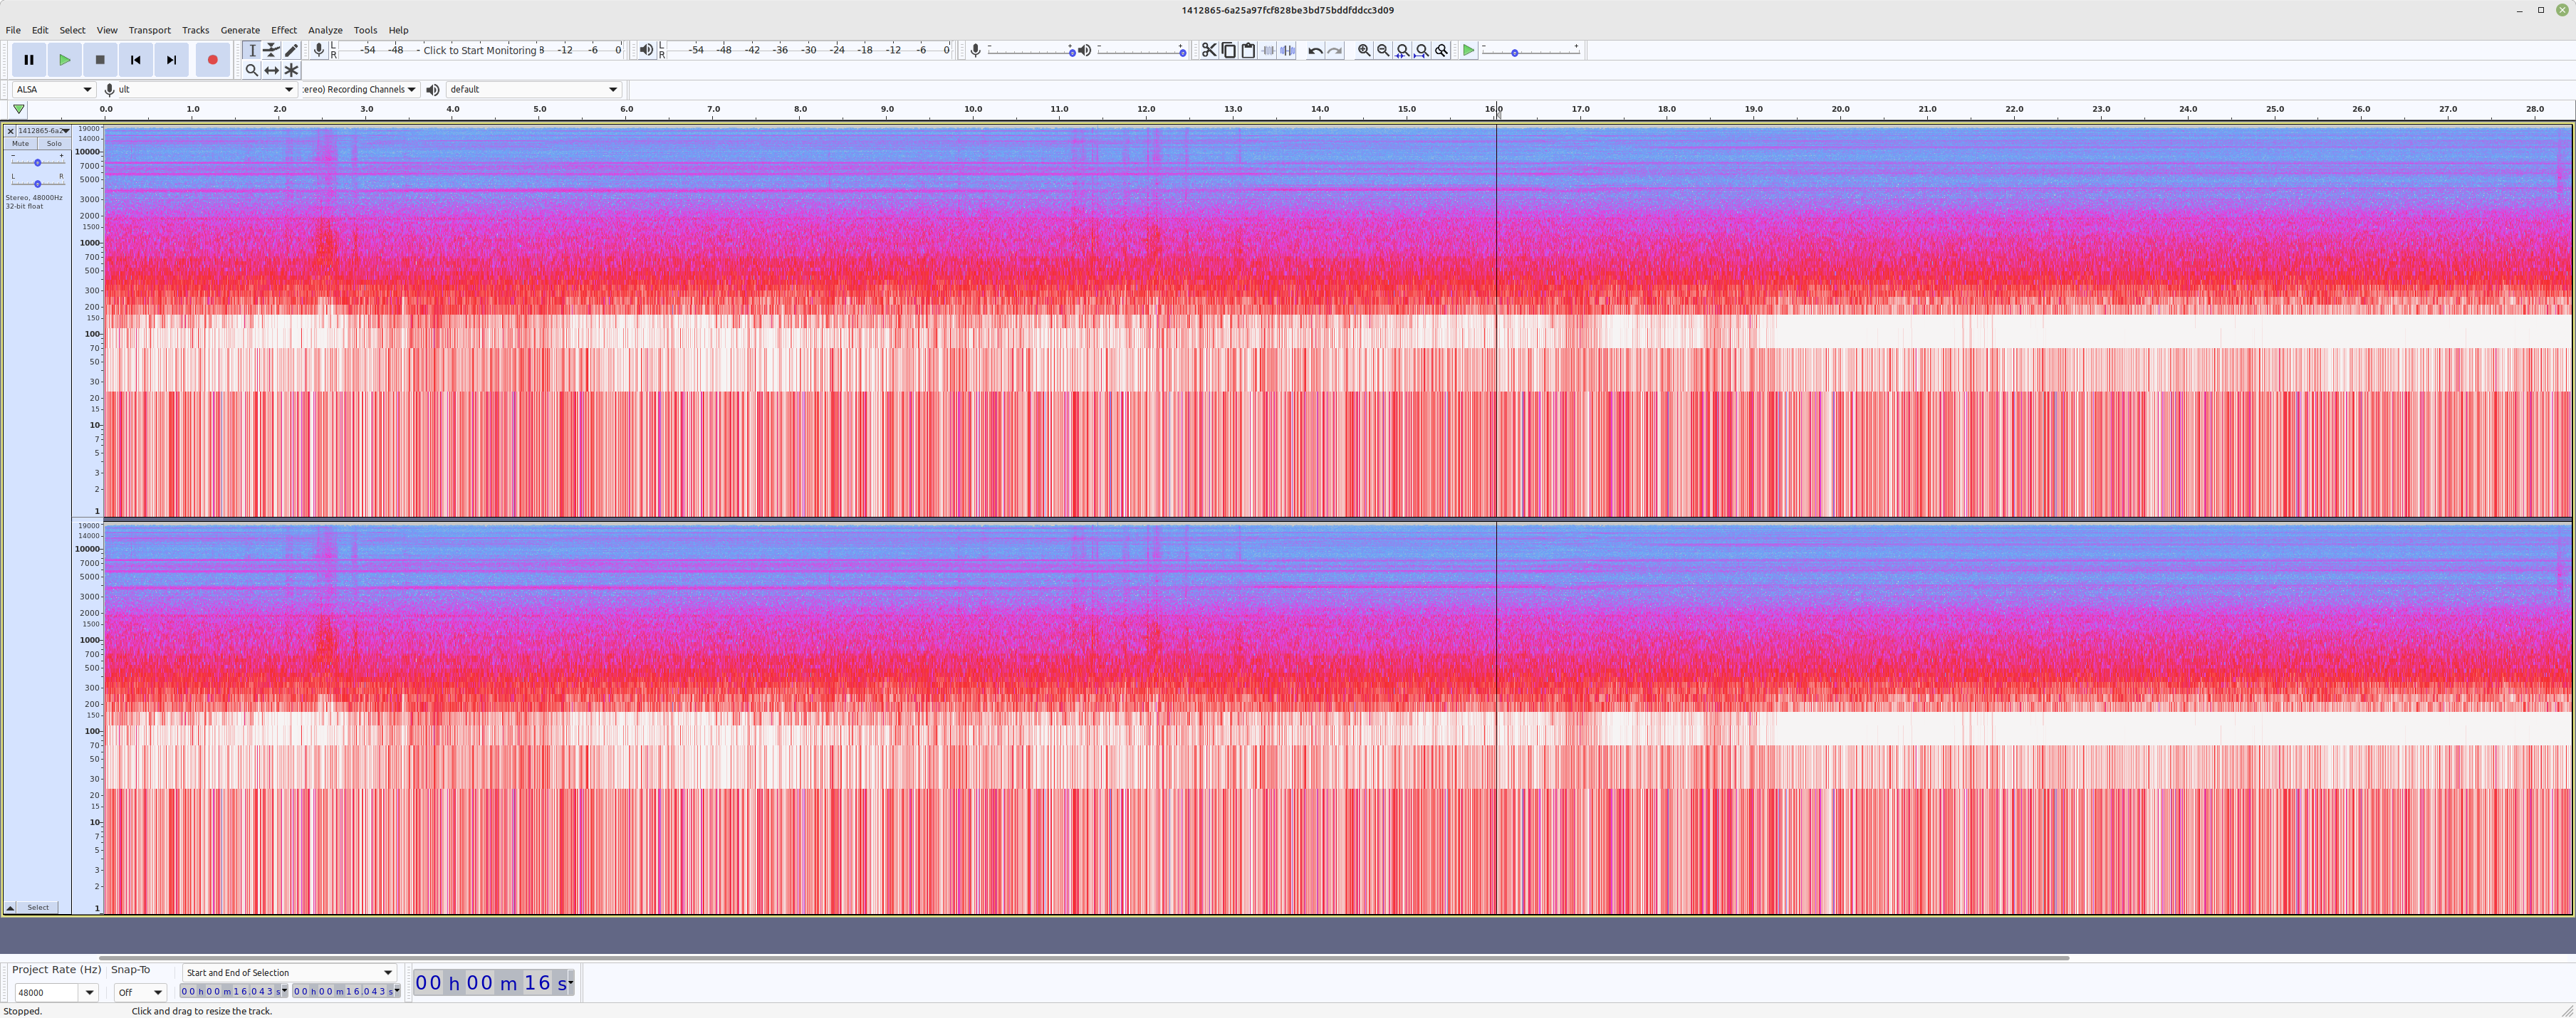Open the View menu
This screenshot has width=2576, height=1018.
click(x=107, y=30)
